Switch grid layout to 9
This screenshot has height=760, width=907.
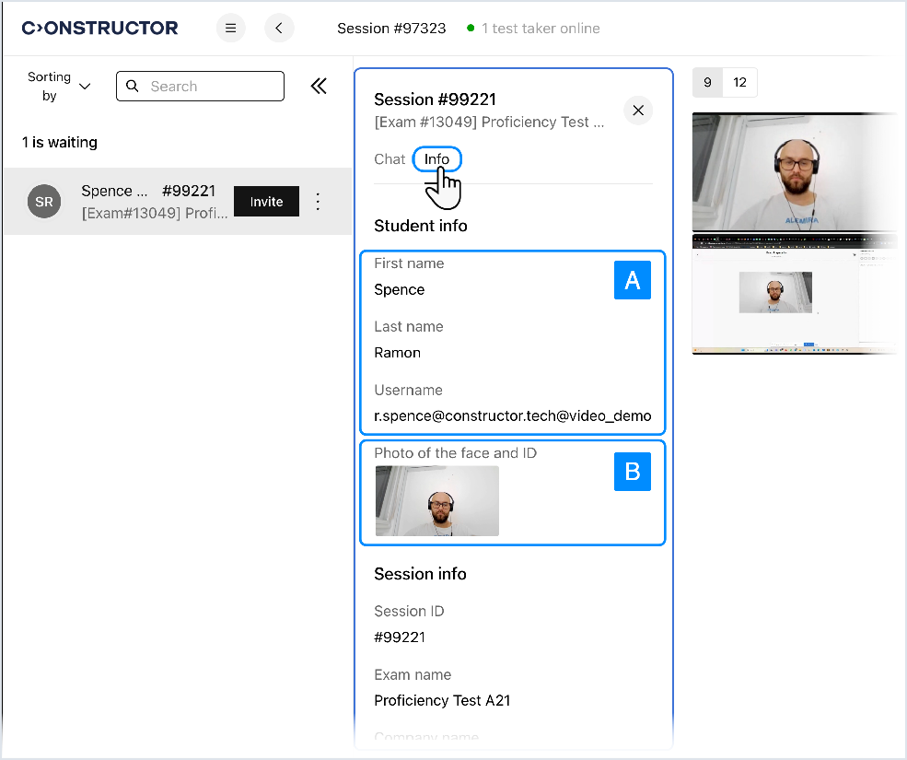coord(707,83)
